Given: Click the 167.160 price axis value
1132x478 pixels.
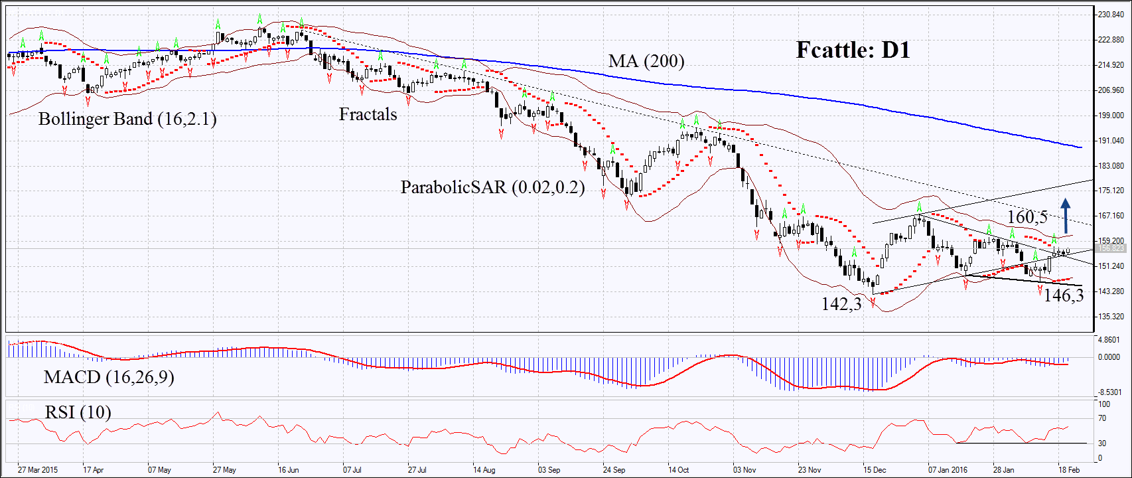Looking at the screenshot, I should pos(1111,216).
